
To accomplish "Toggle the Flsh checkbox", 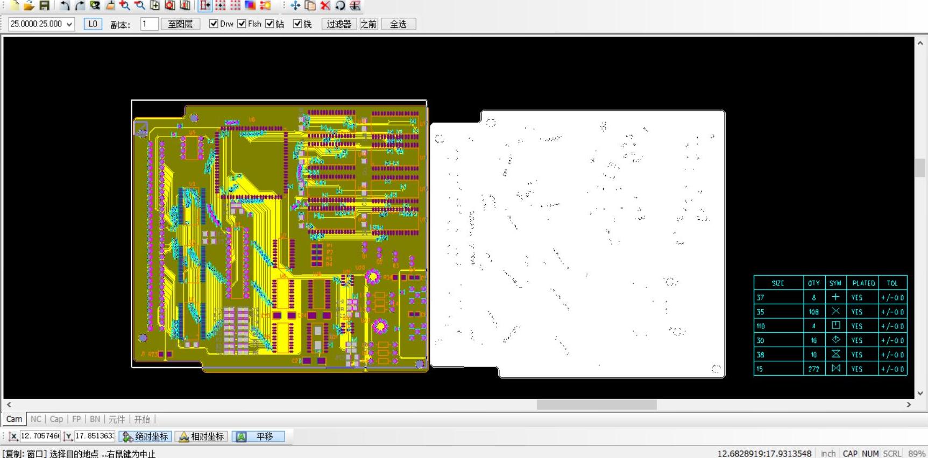I will (242, 24).
